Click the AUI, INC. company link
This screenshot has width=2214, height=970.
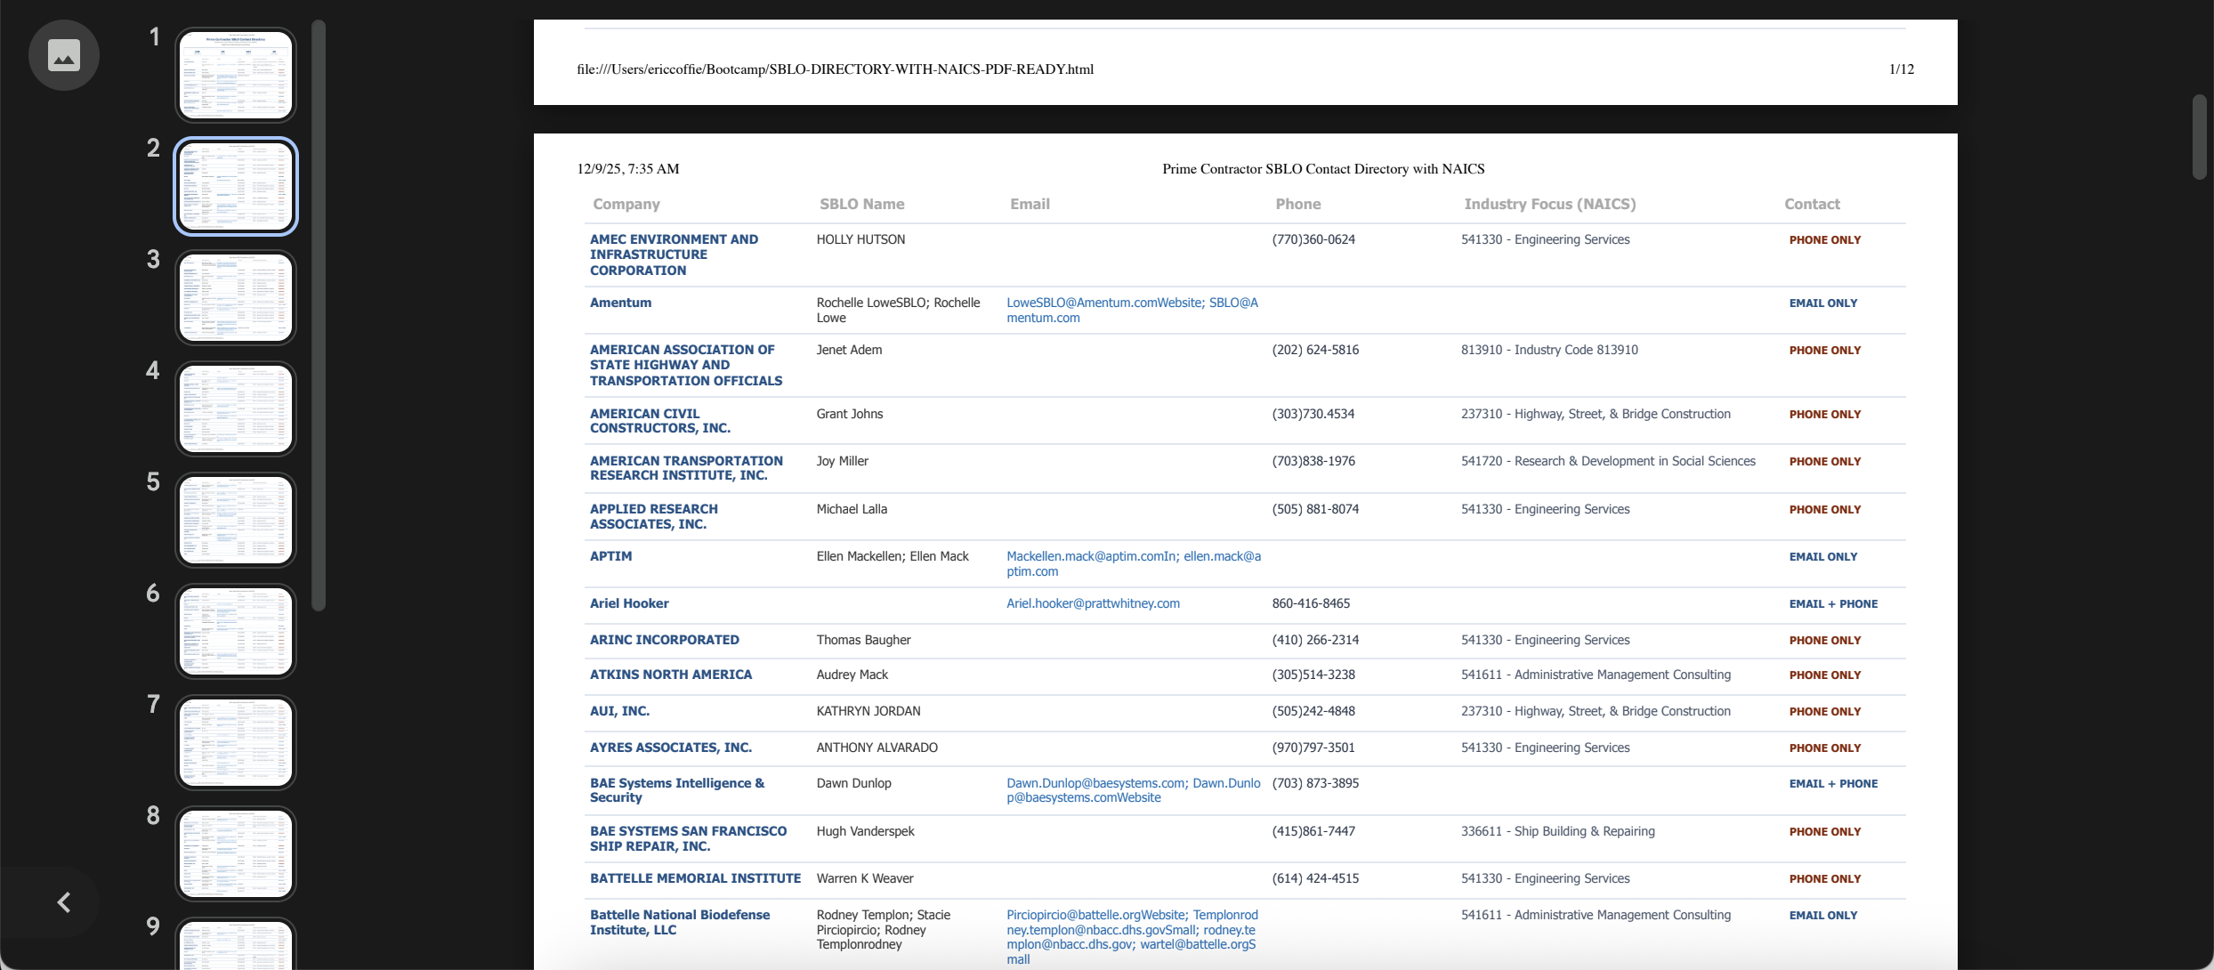(x=619, y=711)
